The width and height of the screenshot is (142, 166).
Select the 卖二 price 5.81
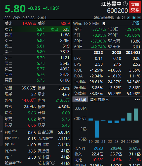point(41,46)
